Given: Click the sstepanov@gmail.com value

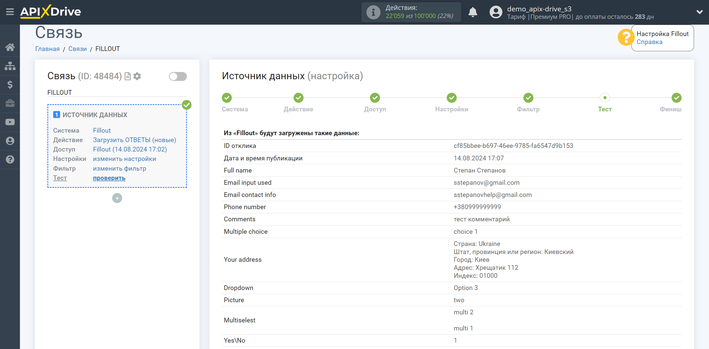Looking at the screenshot, I should 486,183.
